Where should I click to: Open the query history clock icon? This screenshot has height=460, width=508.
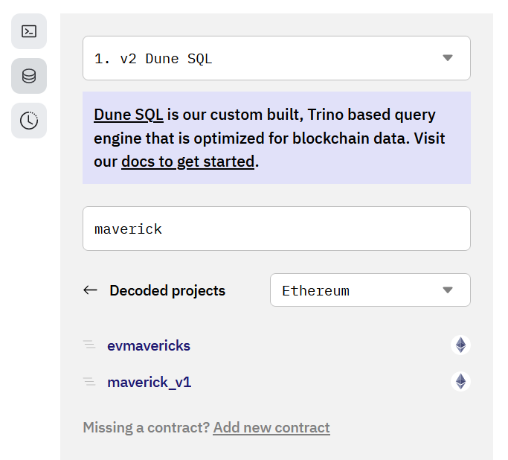(29, 121)
